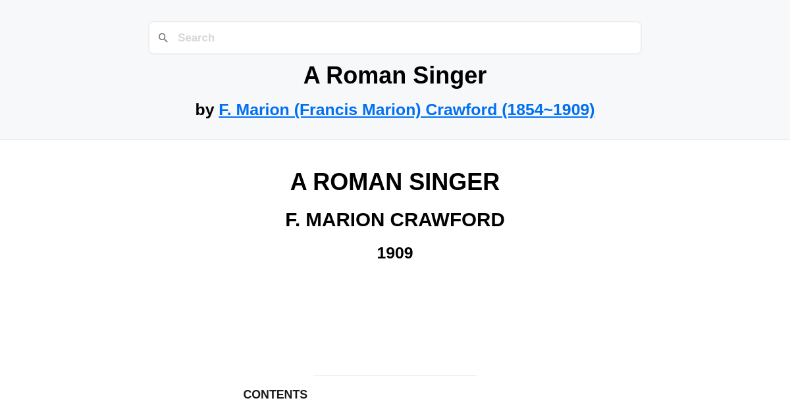Viewport: 790px width, 413px height.
Task: Click the 'F. MARION CRAWFORD' heading text
Action: click(x=395, y=220)
